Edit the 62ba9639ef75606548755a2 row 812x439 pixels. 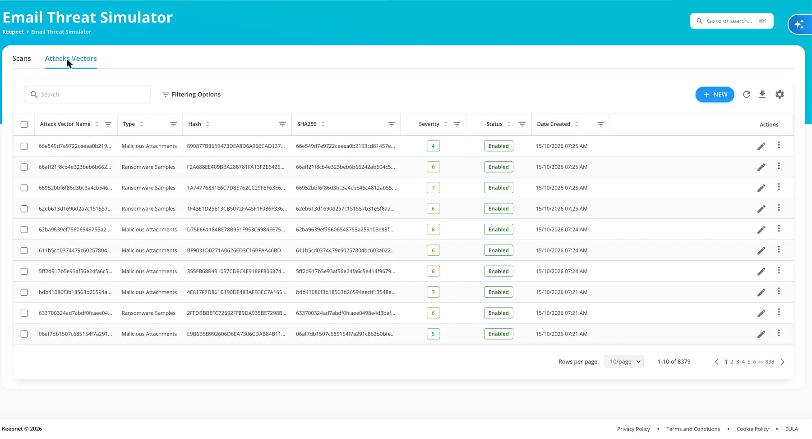[761, 230]
